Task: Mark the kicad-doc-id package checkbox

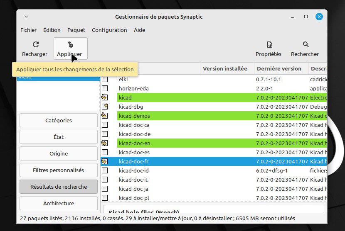Action: (105, 170)
